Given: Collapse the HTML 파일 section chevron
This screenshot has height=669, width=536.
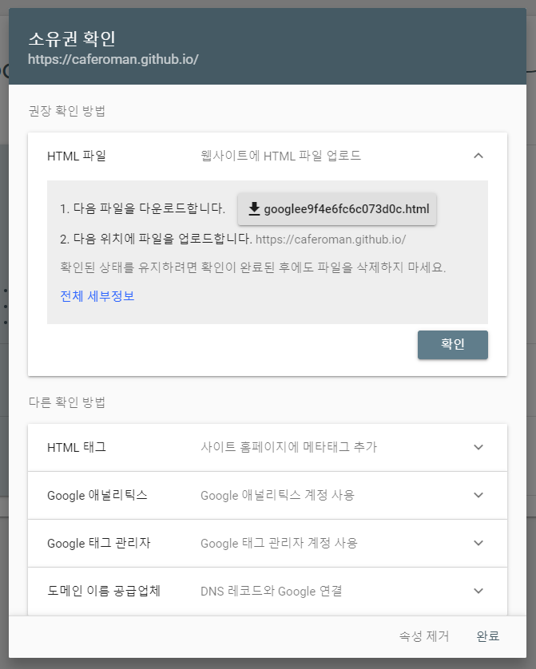Looking at the screenshot, I should click(478, 156).
